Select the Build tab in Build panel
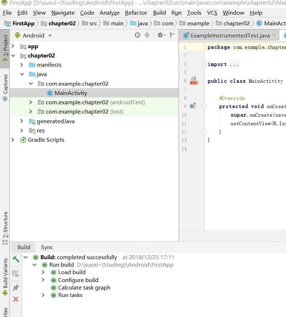Screen dimensions: 286x317 [24, 247]
